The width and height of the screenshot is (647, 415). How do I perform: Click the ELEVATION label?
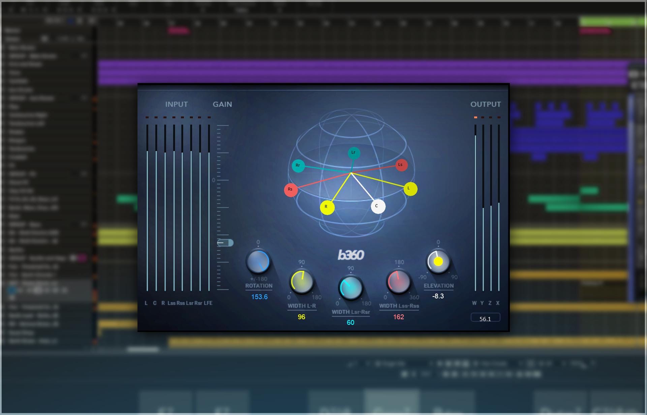point(438,286)
